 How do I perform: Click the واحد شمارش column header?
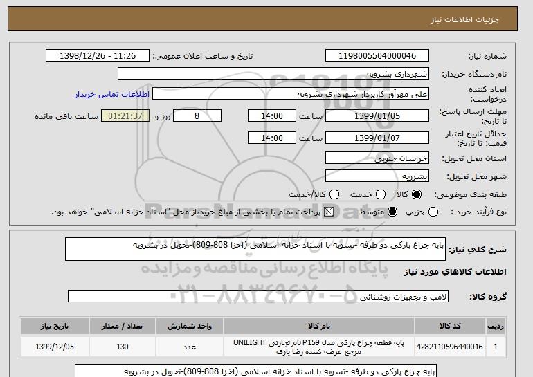[x=190, y=326]
